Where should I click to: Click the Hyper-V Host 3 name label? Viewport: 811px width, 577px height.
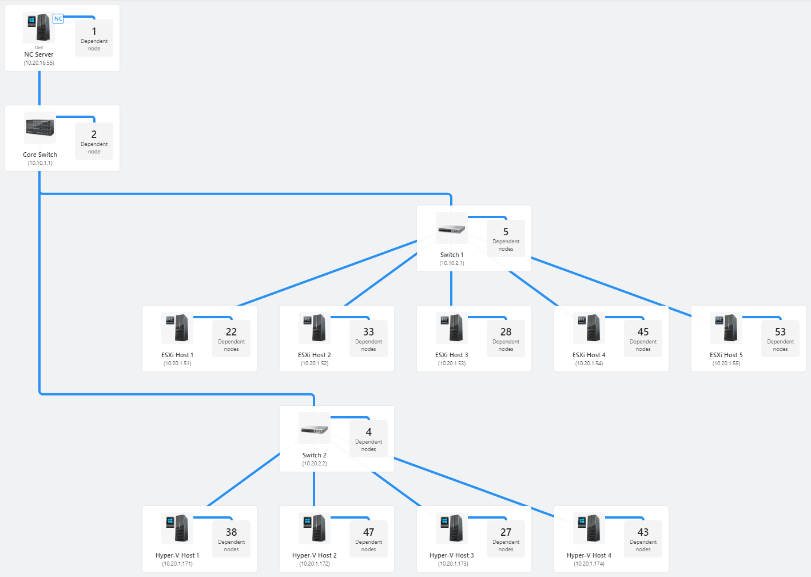point(452,555)
